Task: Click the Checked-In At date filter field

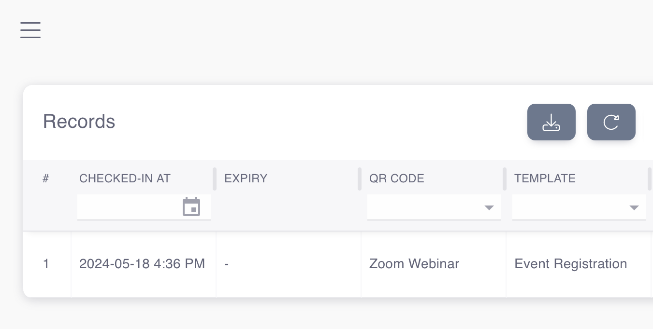Action: click(x=128, y=207)
